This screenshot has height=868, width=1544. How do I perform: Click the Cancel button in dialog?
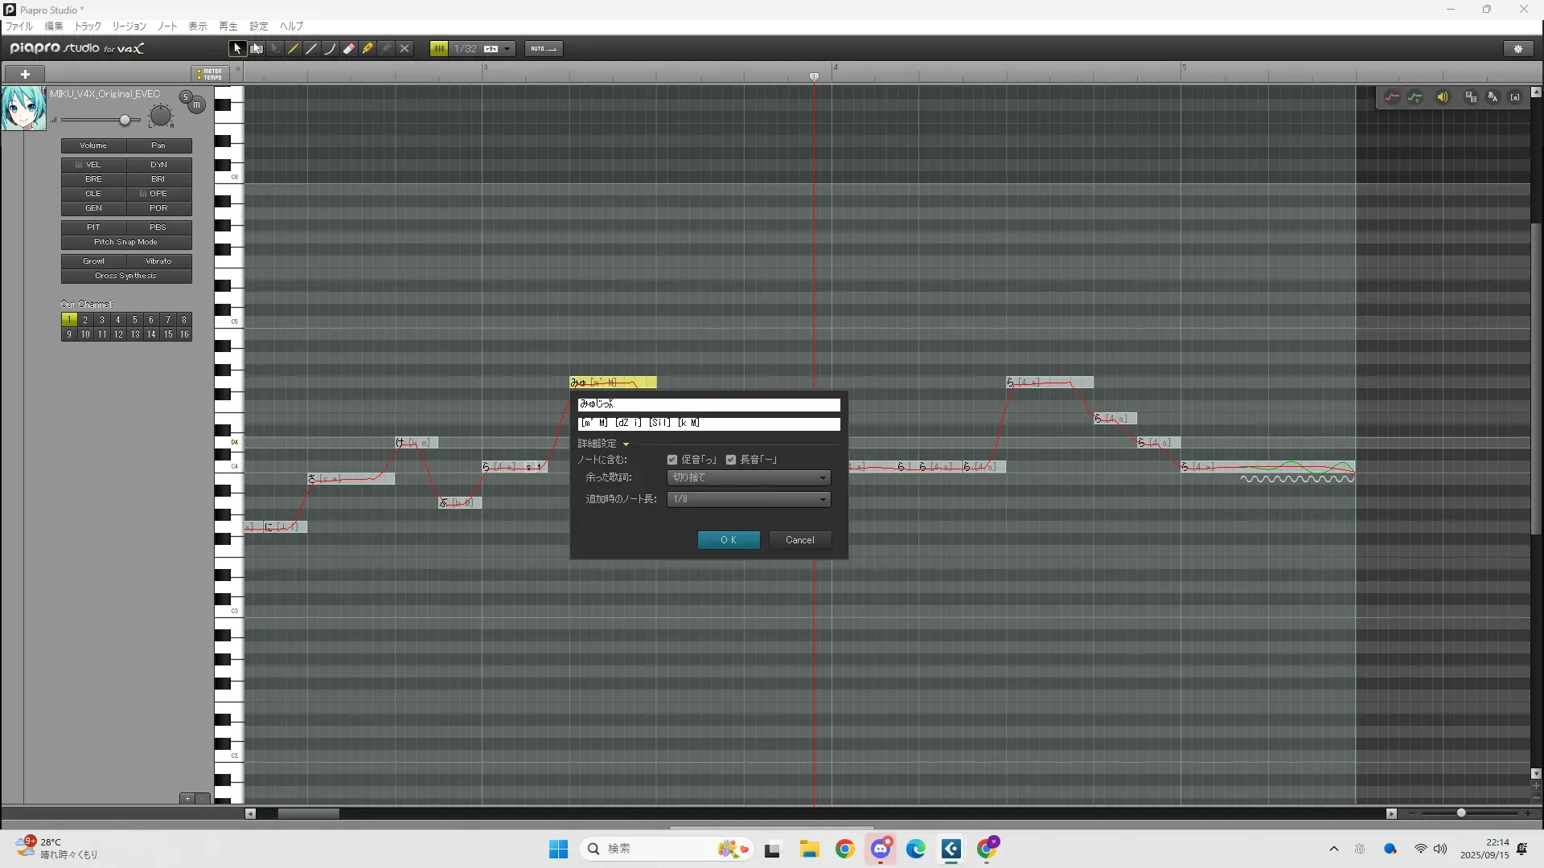click(x=799, y=540)
